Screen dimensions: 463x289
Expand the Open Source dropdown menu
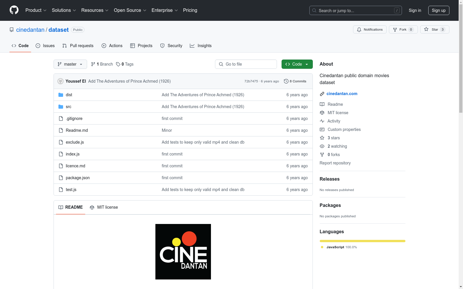tap(130, 10)
